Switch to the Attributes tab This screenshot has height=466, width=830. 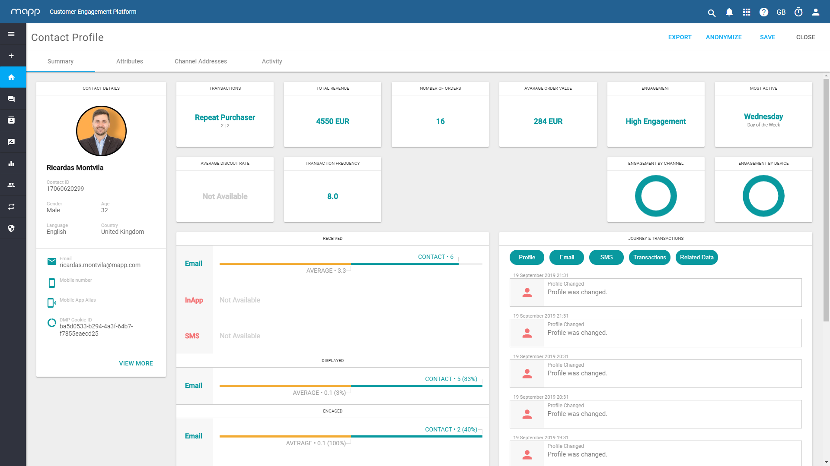coord(130,61)
